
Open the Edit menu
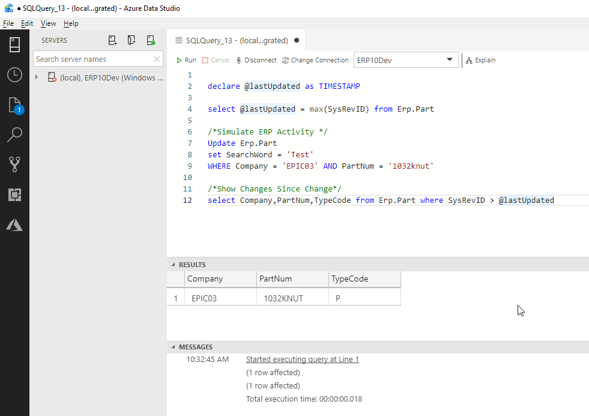(26, 23)
